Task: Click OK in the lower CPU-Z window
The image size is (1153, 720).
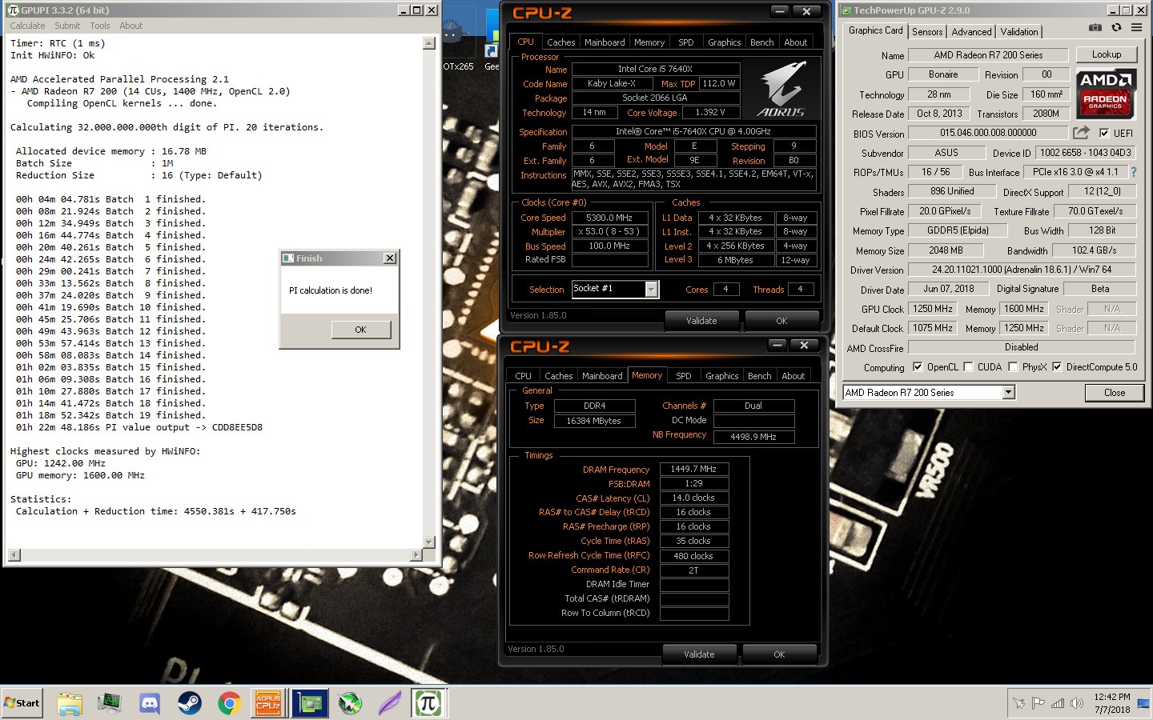Action: [x=779, y=654]
